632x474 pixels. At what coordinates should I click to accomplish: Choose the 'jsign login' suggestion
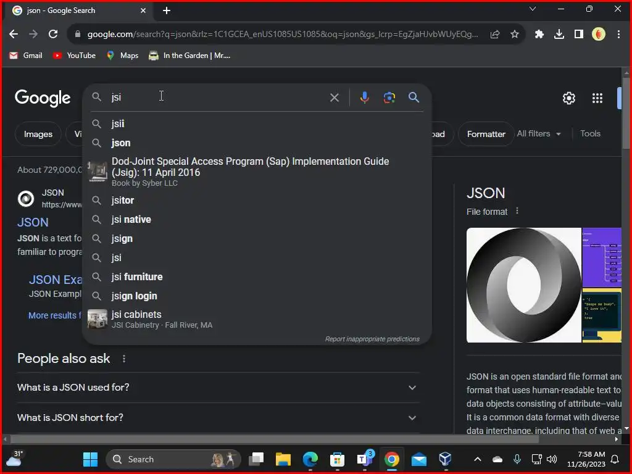[x=257, y=296]
